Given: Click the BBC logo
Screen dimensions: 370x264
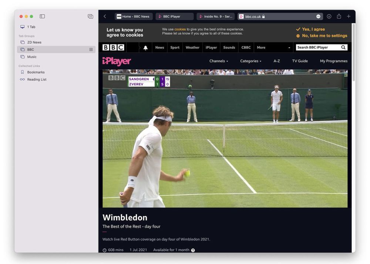Looking at the screenshot, I should click(113, 47).
